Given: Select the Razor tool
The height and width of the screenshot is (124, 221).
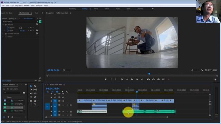Looking at the screenshot, I should (35, 86).
